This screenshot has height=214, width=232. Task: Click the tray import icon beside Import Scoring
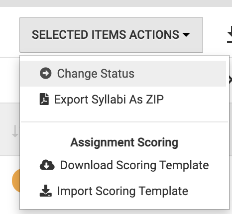(46, 191)
